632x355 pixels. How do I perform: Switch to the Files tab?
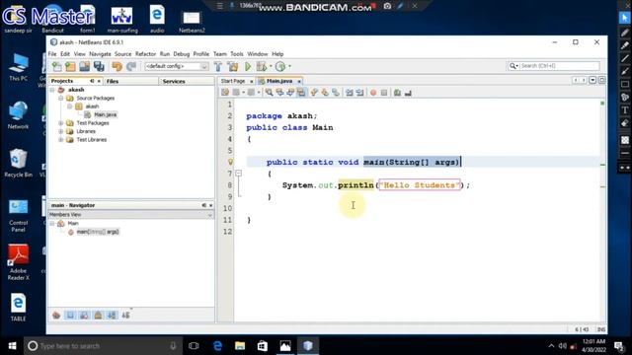coord(131,81)
